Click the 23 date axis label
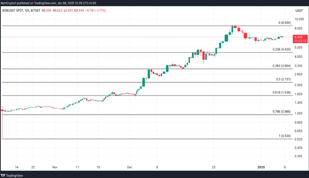 [214, 167]
